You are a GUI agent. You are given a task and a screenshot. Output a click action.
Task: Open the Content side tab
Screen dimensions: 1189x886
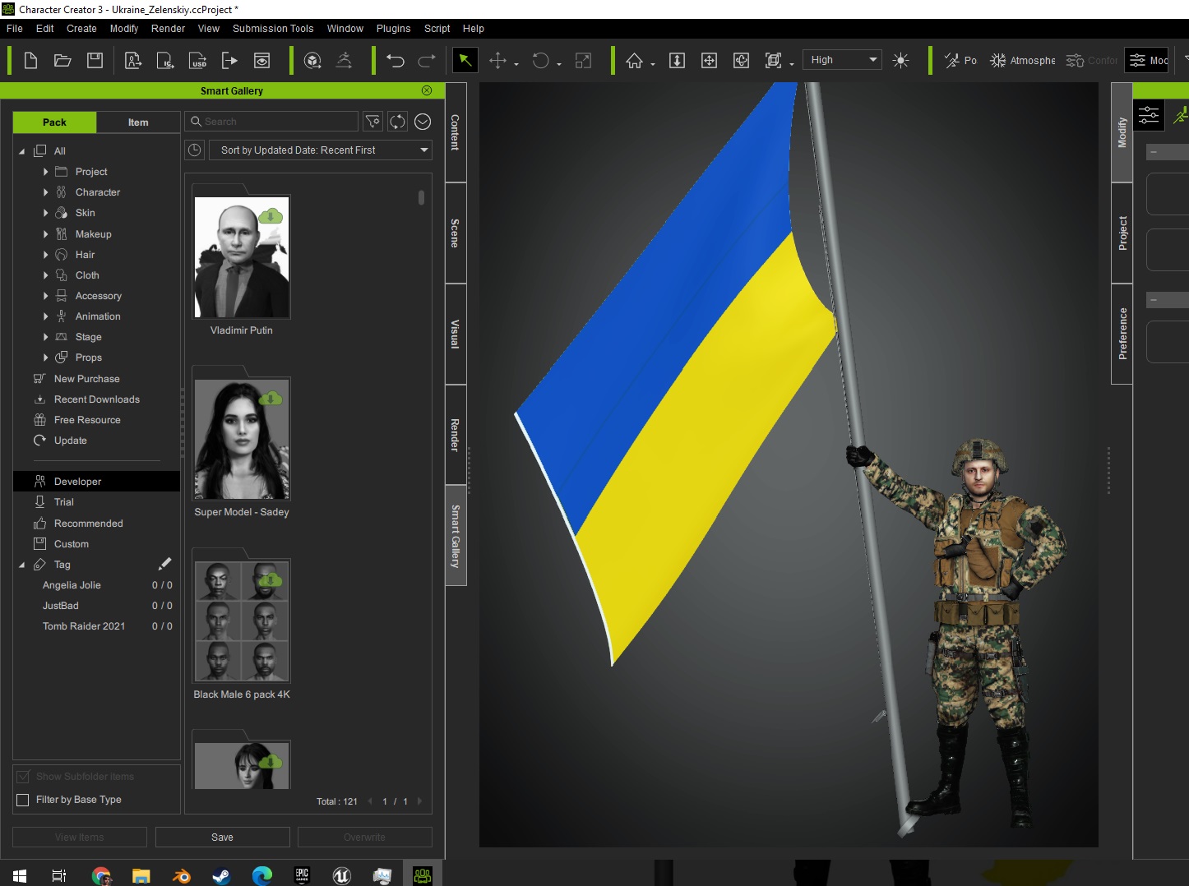pos(456,132)
